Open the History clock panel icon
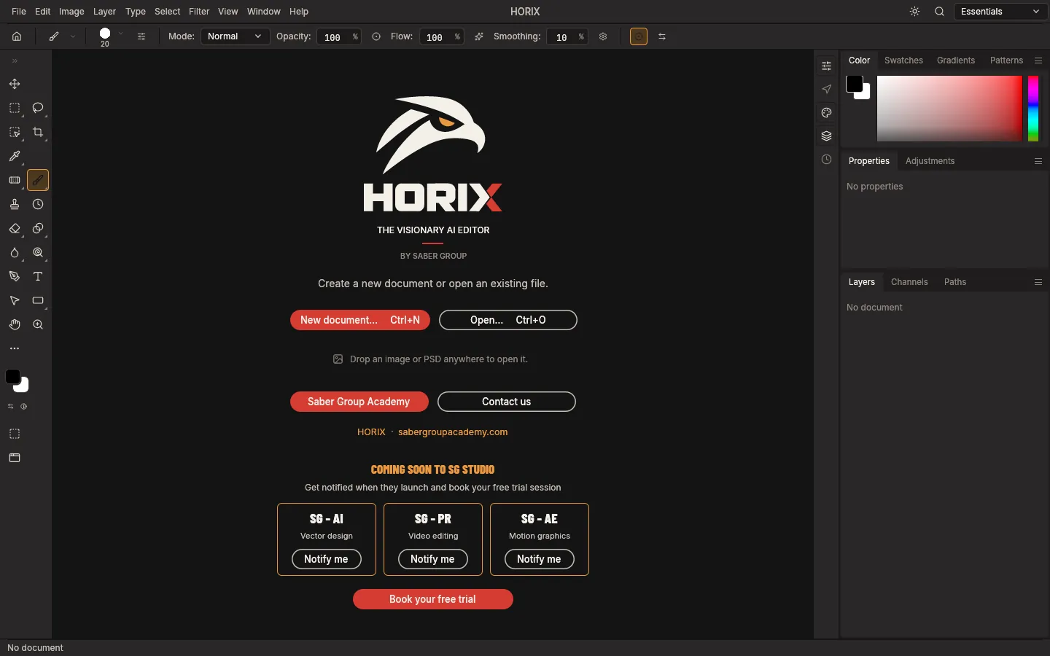This screenshot has height=656, width=1050. point(826,160)
